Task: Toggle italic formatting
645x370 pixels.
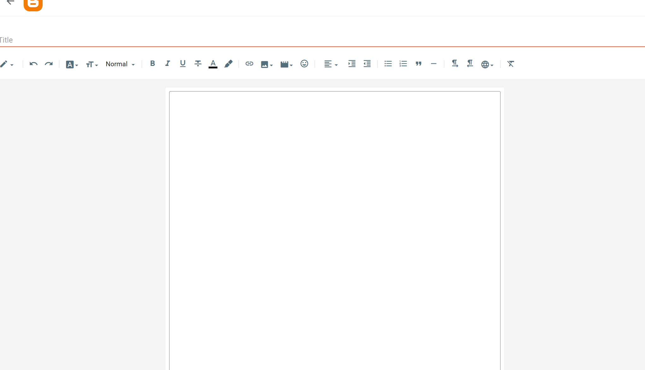Action: click(168, 63)
